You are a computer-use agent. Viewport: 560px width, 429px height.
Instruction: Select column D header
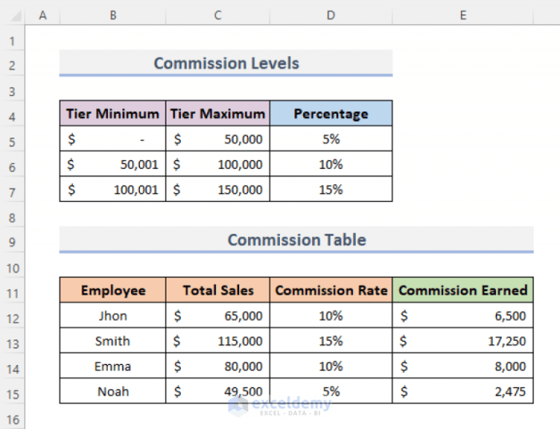[x=331, y=15]
